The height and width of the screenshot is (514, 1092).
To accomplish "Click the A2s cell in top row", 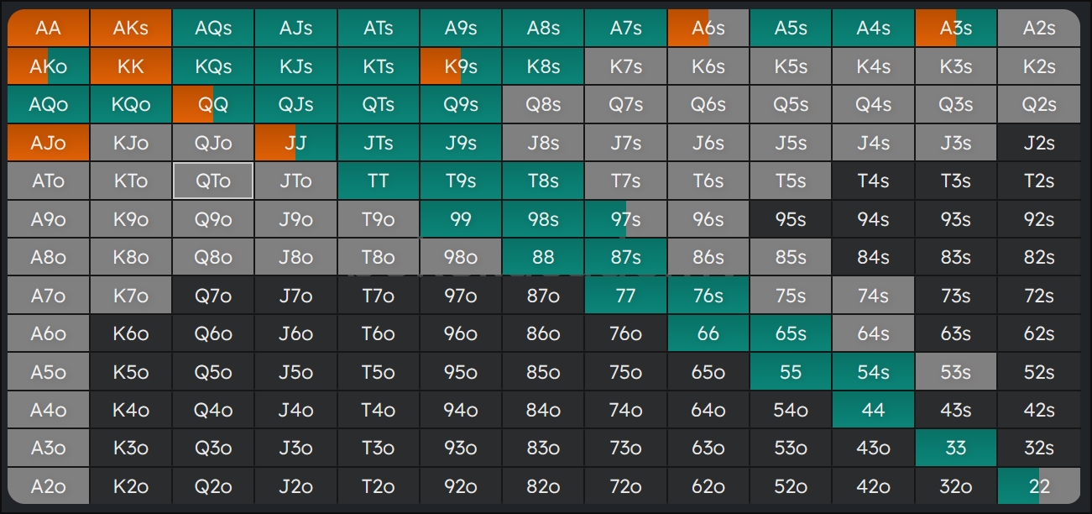I will click(x=1039, y=28).
